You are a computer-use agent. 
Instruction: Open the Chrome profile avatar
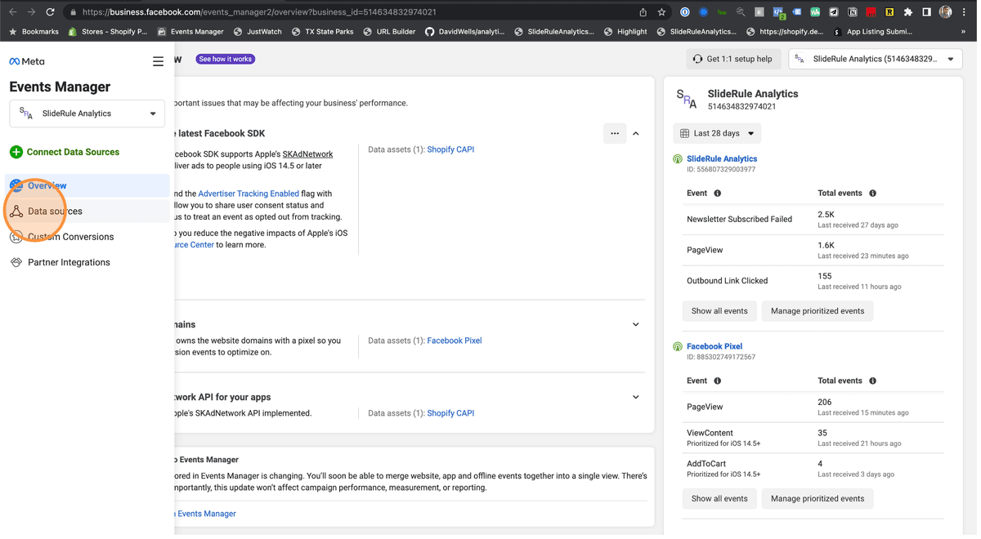tap(946, 12)
